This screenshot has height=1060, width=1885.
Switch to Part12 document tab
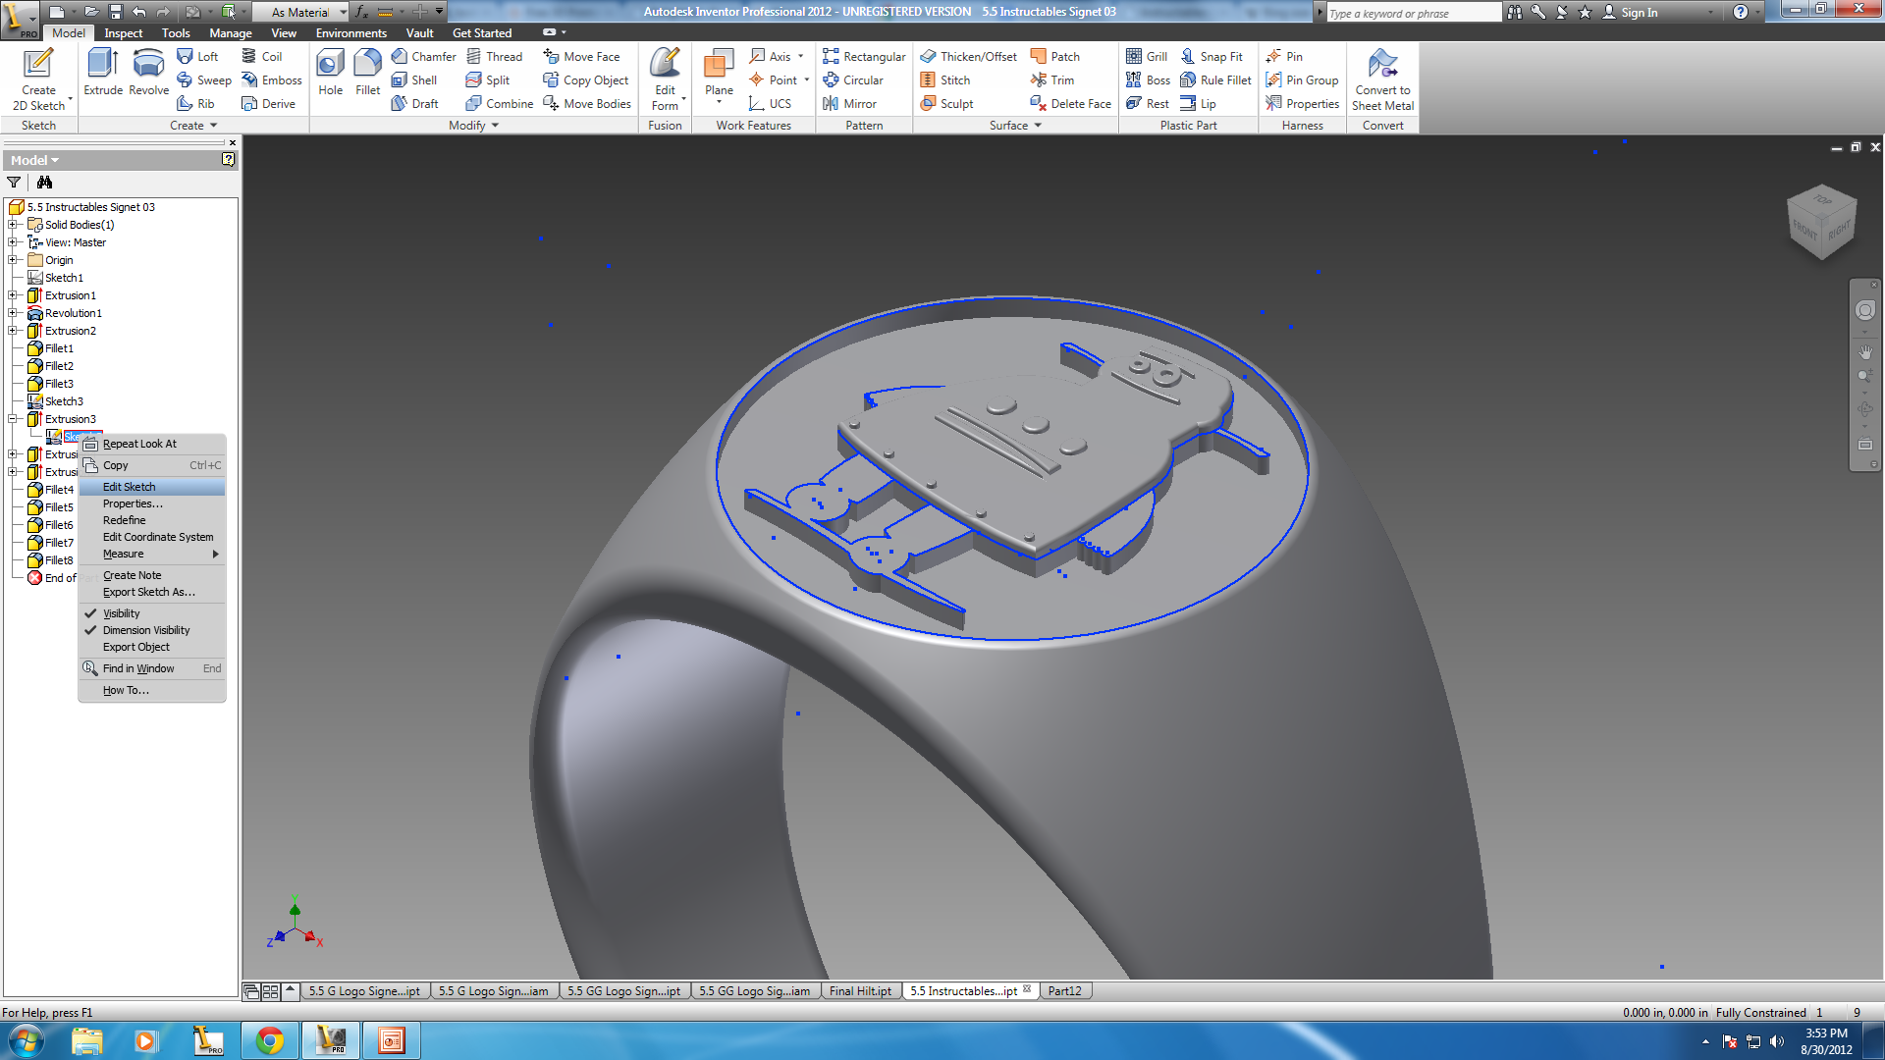[x=1064, y=991]
